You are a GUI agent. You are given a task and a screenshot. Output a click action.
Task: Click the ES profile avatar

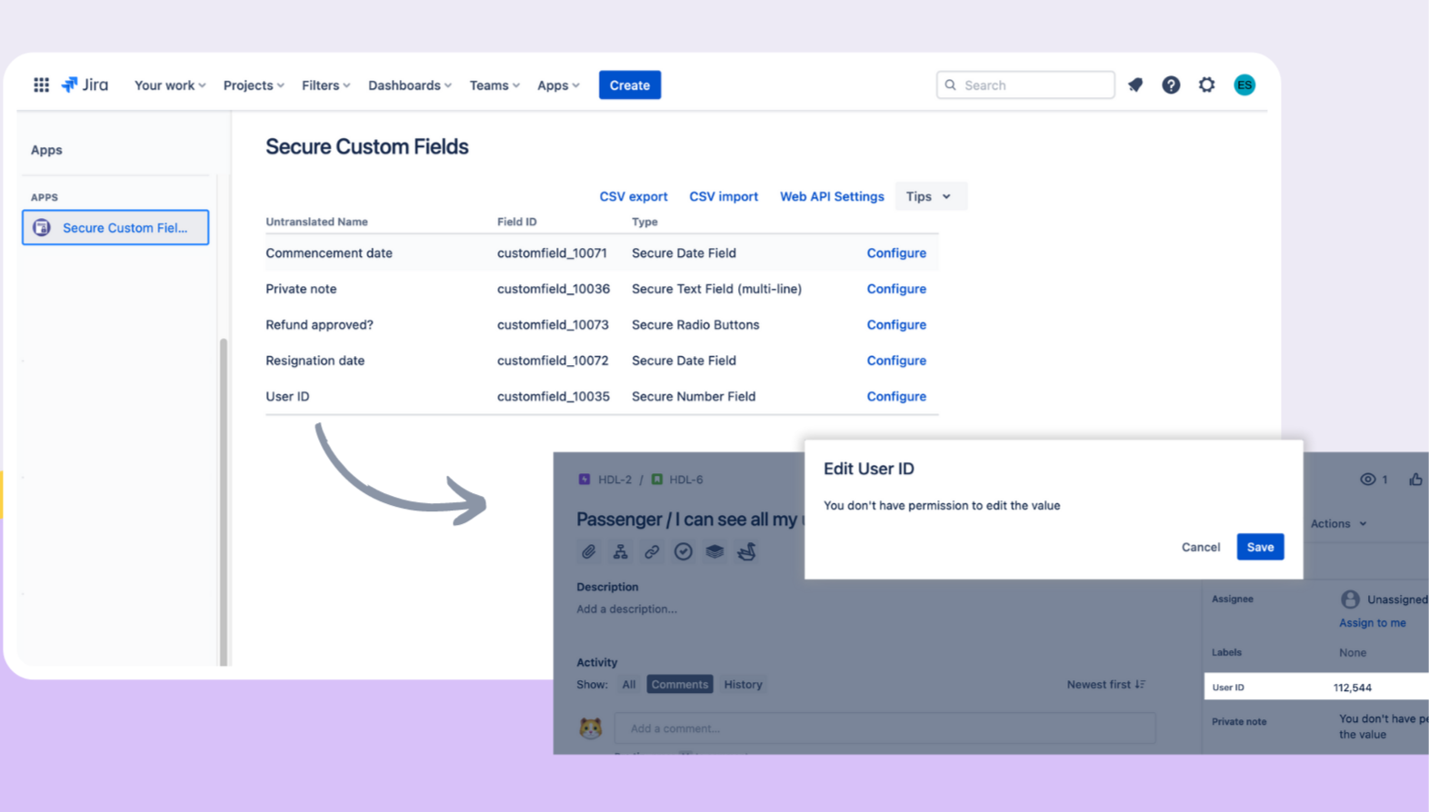pyautogui.click(x=1244, y=84)
